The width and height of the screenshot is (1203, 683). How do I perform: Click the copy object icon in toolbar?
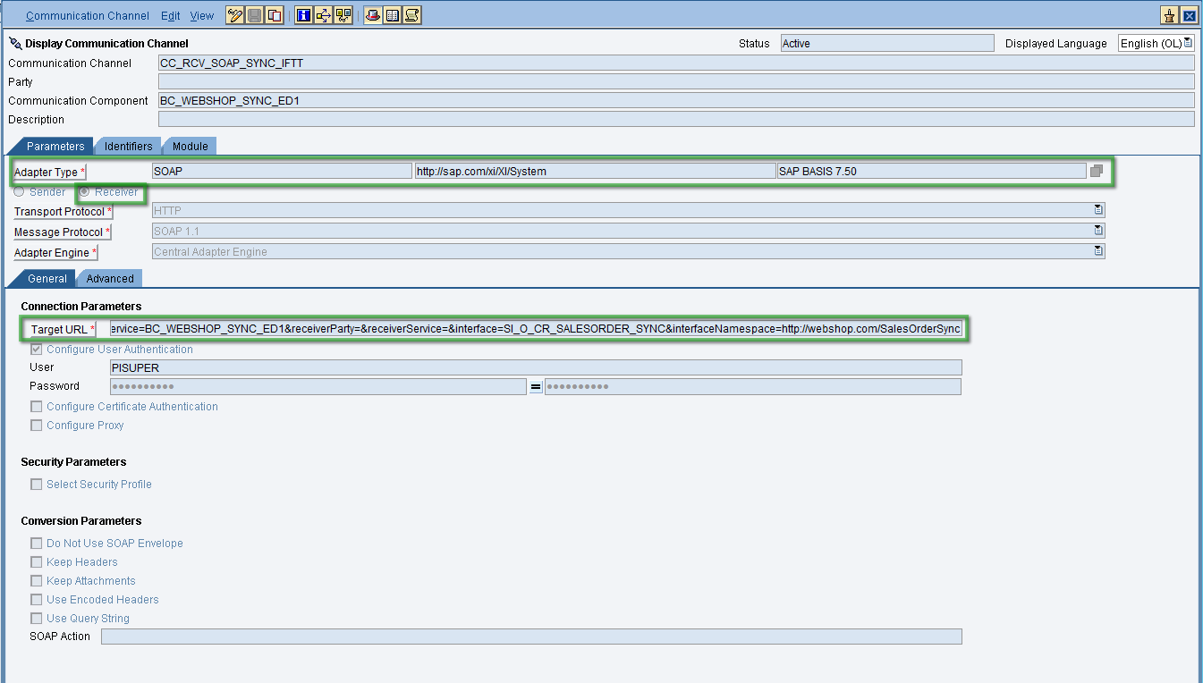coord(275,15)
